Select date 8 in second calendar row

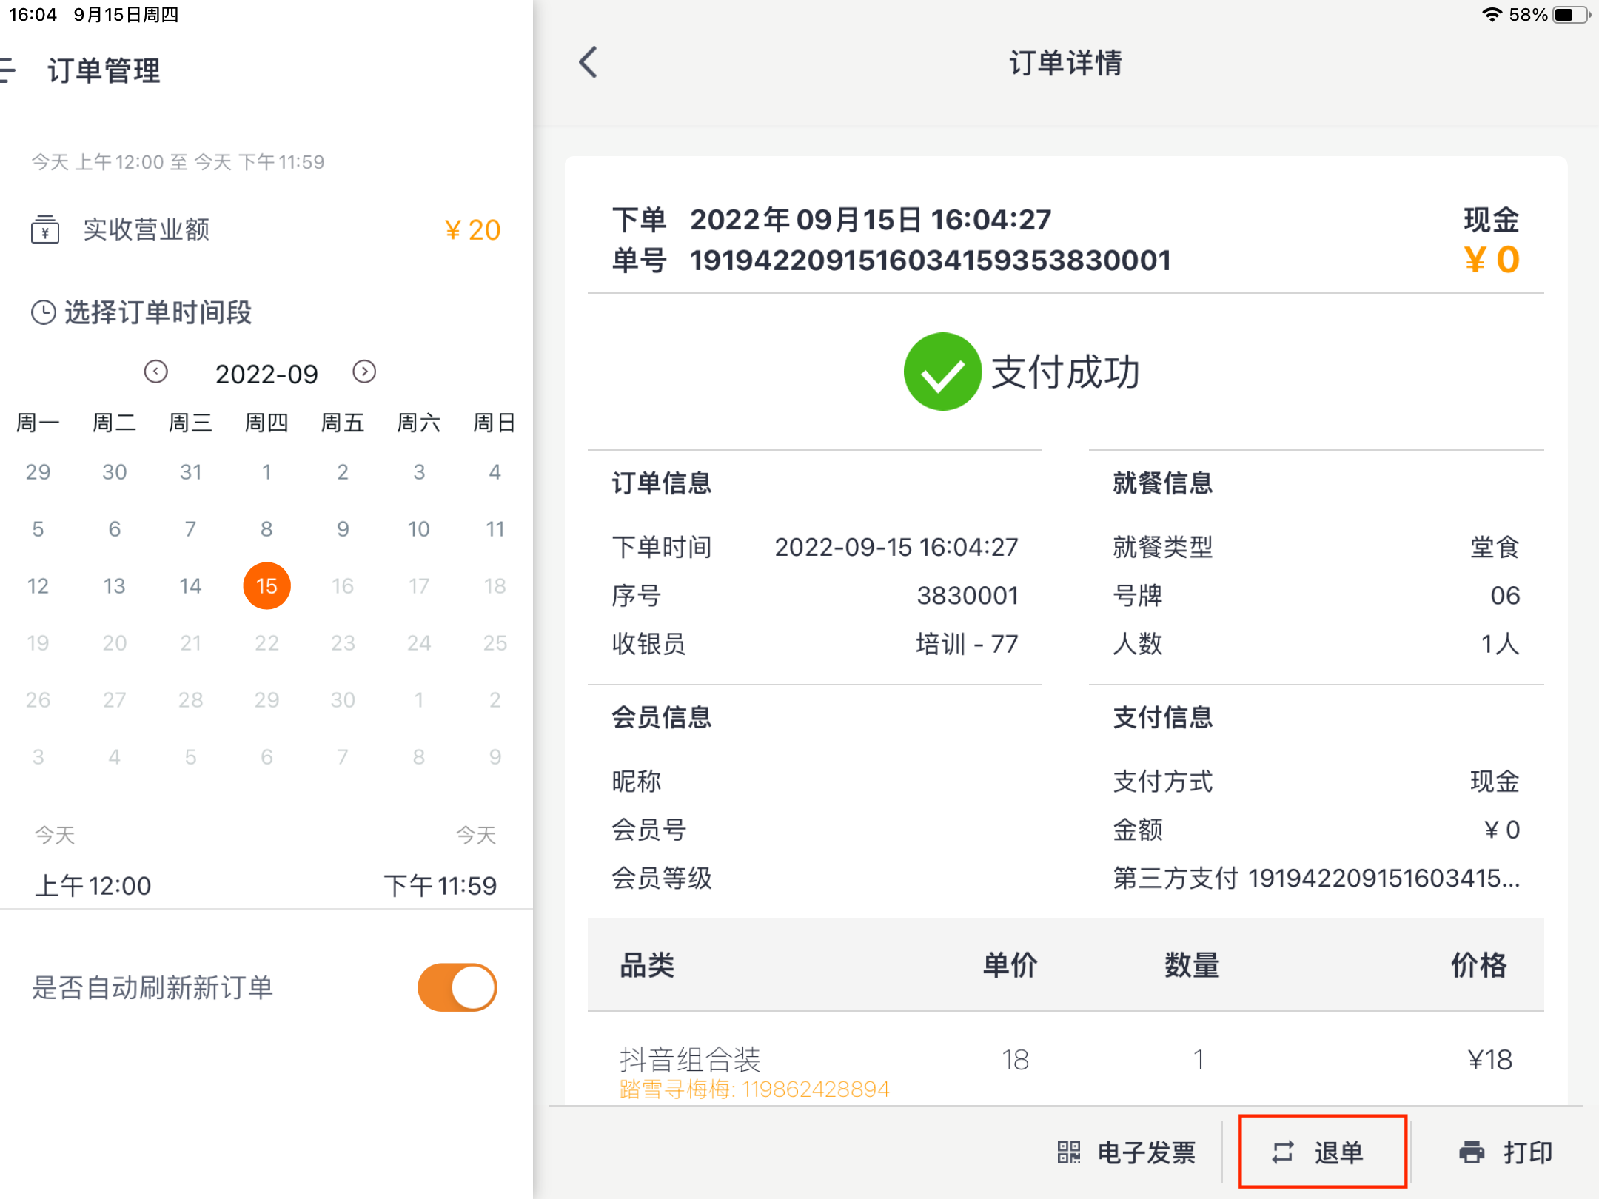(266, 529)
